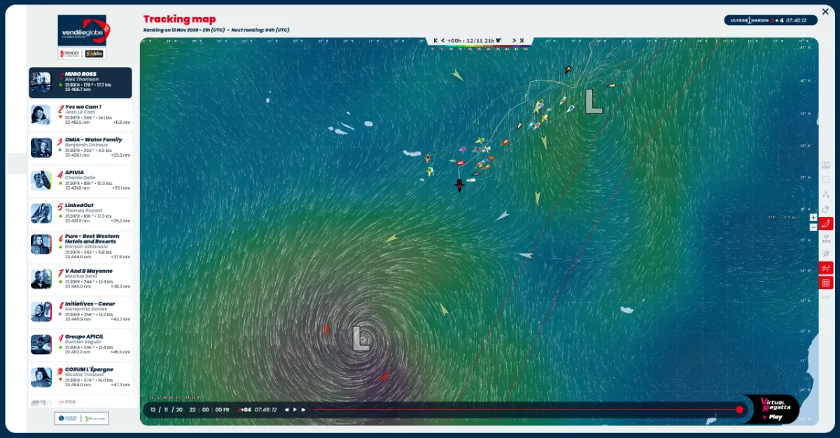Zoom out the map with minus button
Image resolution: width=840 pixels, height=438 pixels.
point(813,227)
